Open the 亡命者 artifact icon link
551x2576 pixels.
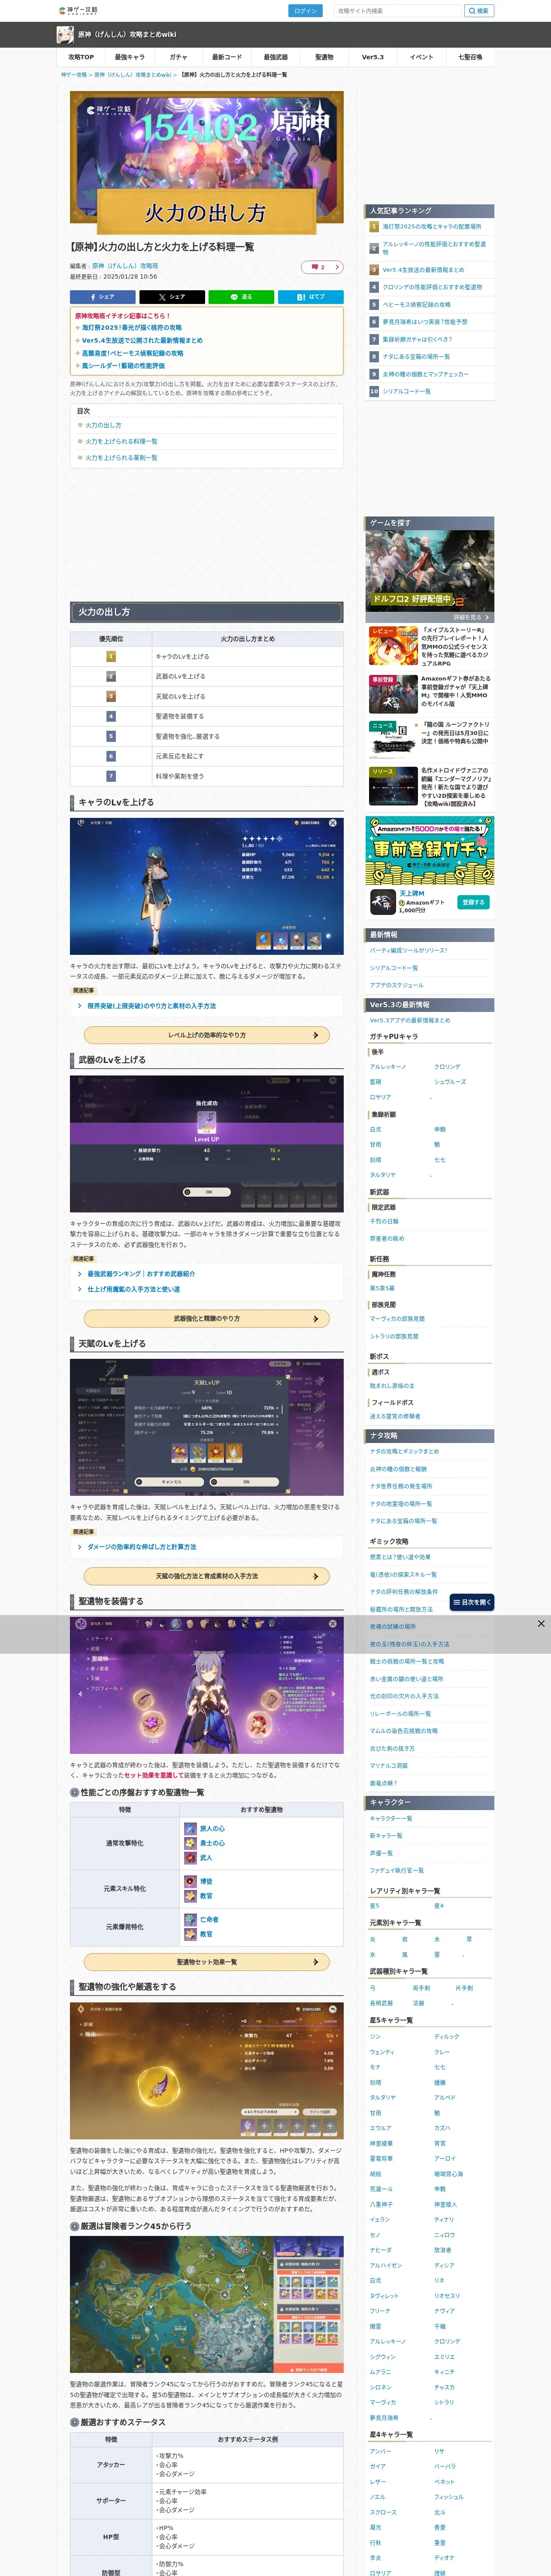point(190,1919)
